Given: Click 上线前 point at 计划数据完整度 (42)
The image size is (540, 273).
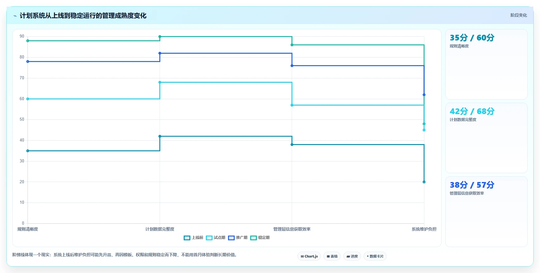Looking at the screenshot, I should pos(160,136).
